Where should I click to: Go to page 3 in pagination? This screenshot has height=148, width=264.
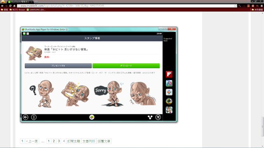(x=59, y=141)
